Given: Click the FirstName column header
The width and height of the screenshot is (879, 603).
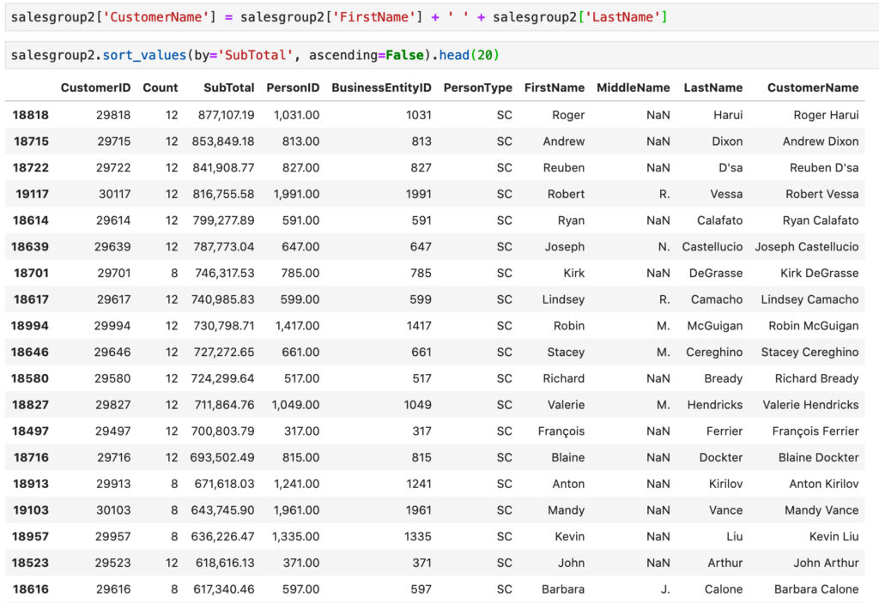Looking at the screenshot, I should pos(555,87).
